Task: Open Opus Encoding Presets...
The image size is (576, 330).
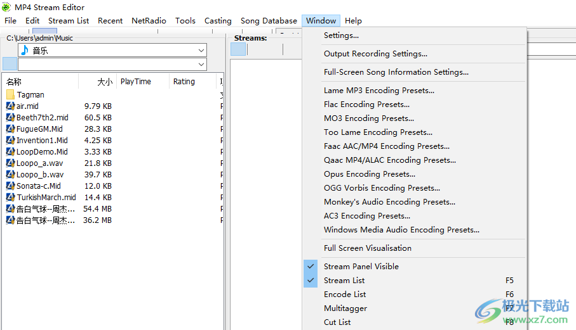Action: coord(414,174)
